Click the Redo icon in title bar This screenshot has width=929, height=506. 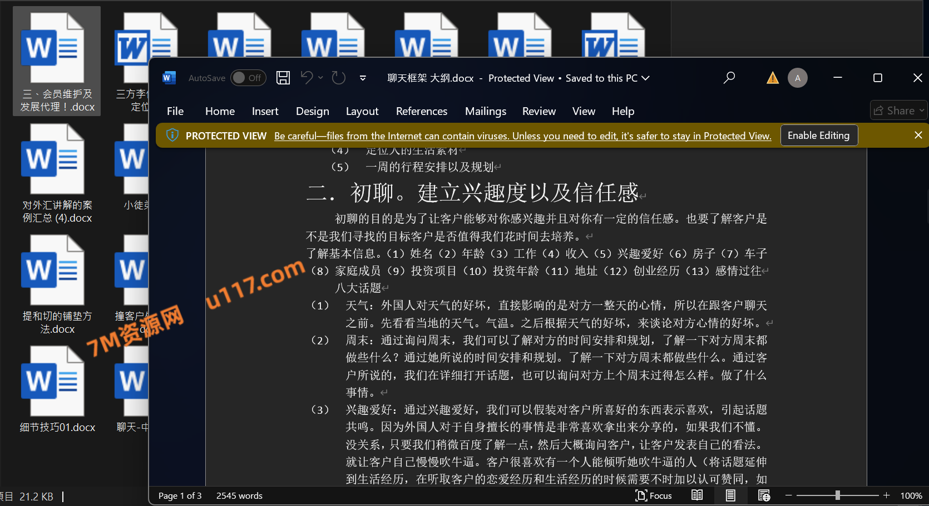[338, 78]
